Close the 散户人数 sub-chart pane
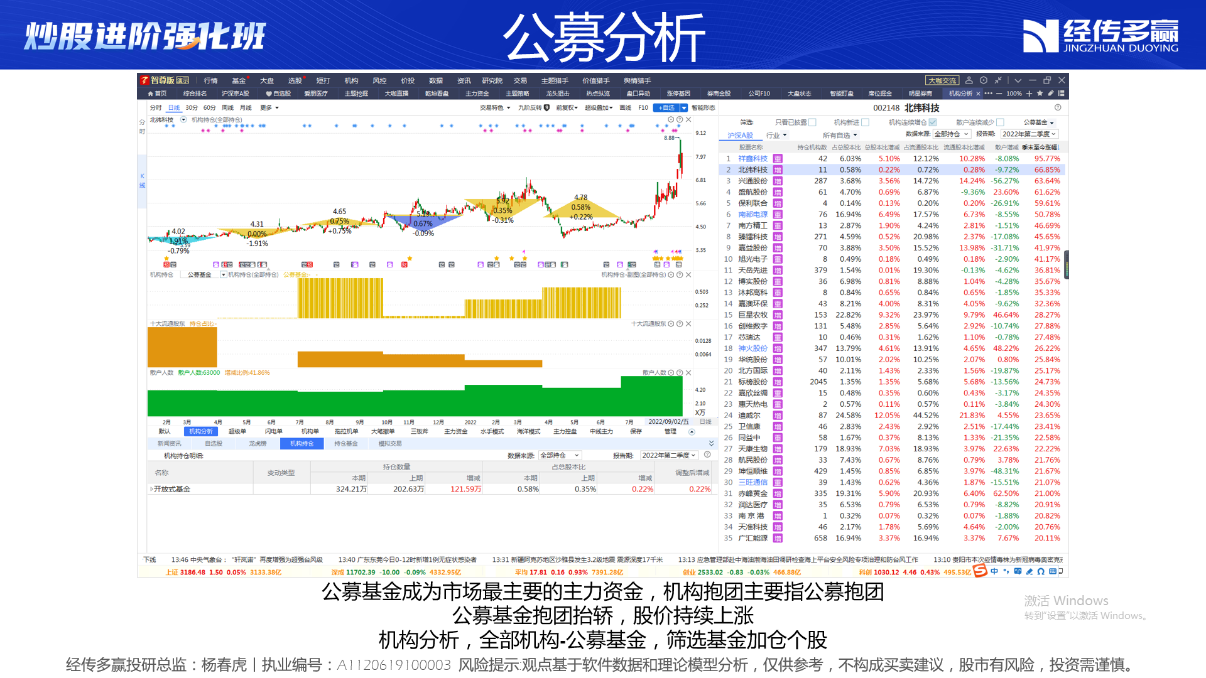 (x=688, y=372)
